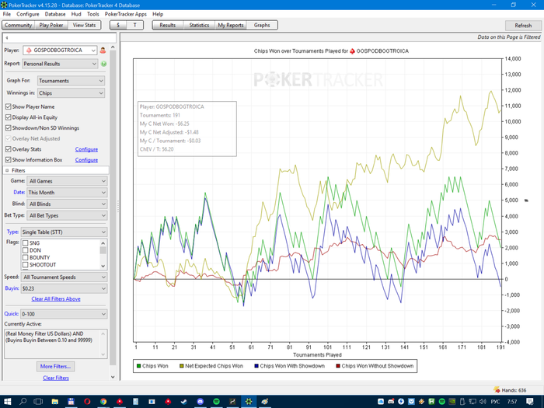Click the Net Expected Chips Won legend swatch
The image size is (544, 408).
point(183,365)
